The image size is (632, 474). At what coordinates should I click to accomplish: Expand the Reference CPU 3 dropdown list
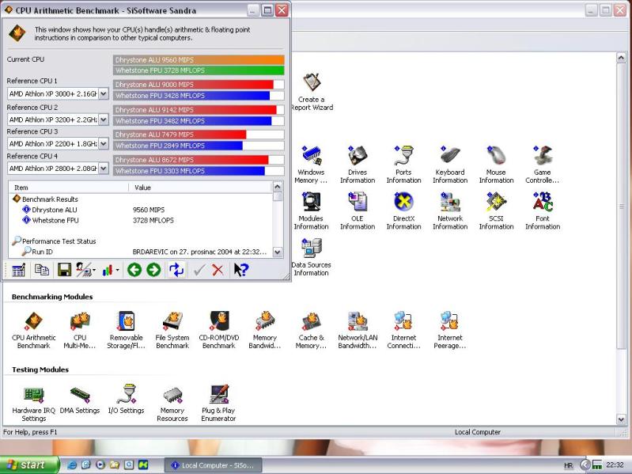pyautogui.click(x=103, y=144)
